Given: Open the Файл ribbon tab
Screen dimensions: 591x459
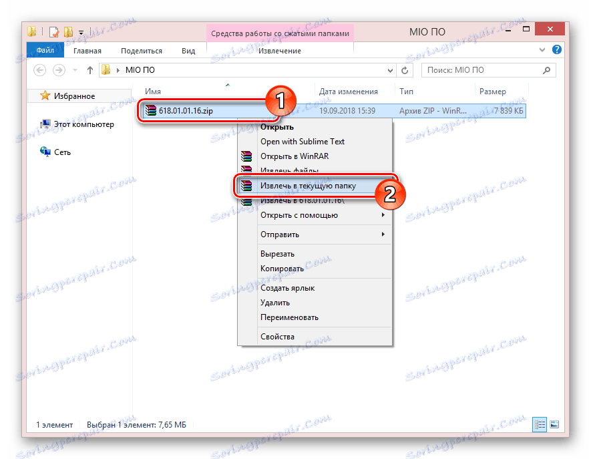Looking at the screenshot, I should 45,50.
